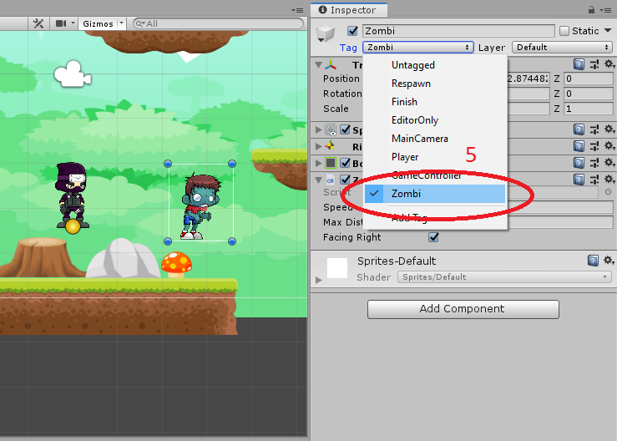This screenshot has width=617, height=441.
Task: Click the Add Component button
Action: 463,309
